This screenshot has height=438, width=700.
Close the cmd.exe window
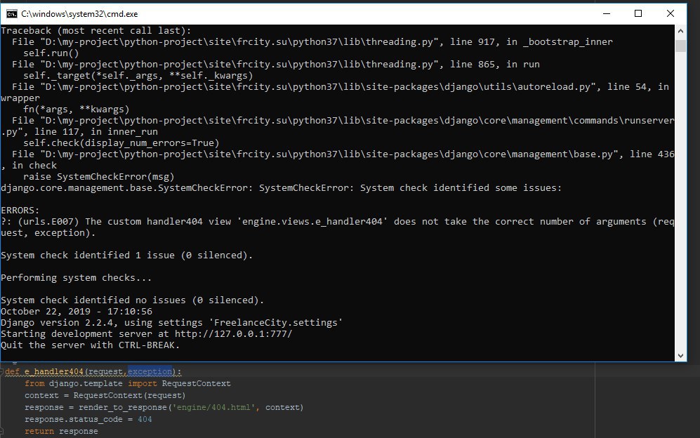[x=671, y=14]
